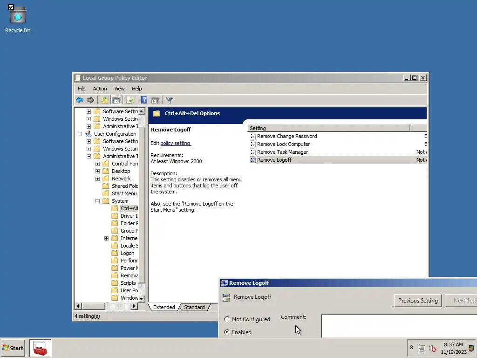Collapse the System tree node
477x358 pixels.
[x=97, y=201]
